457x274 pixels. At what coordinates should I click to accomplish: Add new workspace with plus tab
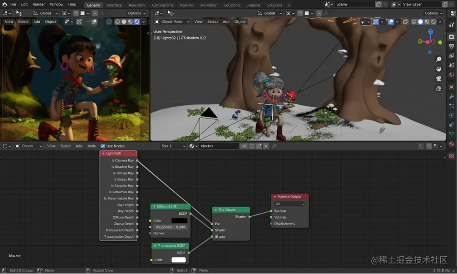tap(289, 5)
